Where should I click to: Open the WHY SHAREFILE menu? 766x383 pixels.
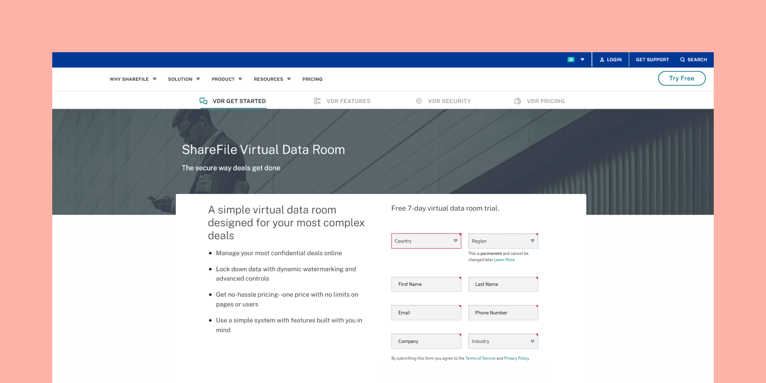click(129, 79)
